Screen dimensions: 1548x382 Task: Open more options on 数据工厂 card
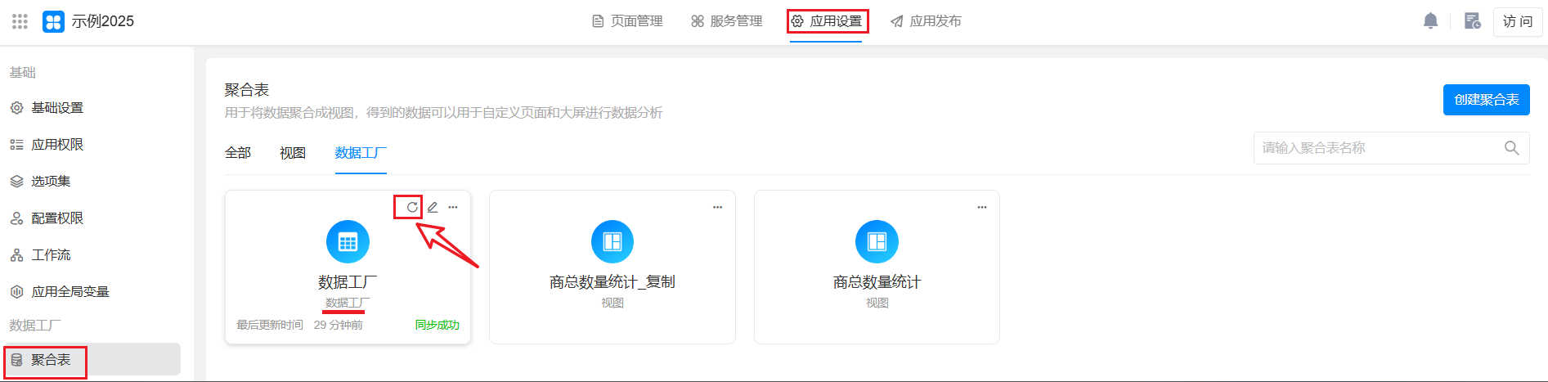(453, 207)
